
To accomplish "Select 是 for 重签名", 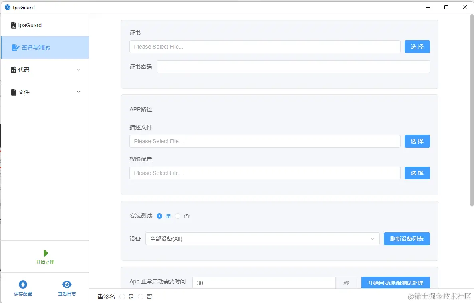I will tap(122, 296).
